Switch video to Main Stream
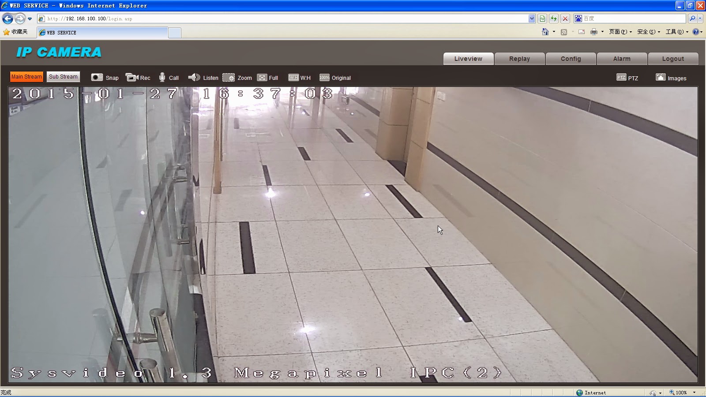The height and width of the screenshot is (397, 706). pyautogui.click(x=26, y=77)
